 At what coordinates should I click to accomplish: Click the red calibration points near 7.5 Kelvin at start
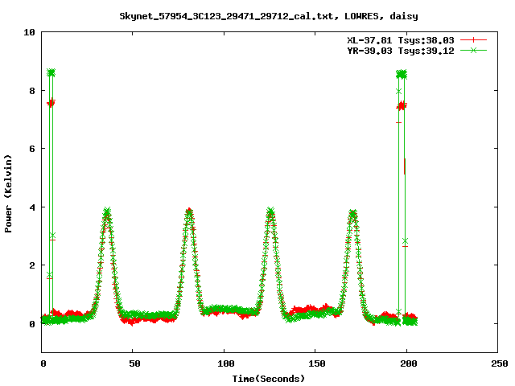[x=51, y=103]
